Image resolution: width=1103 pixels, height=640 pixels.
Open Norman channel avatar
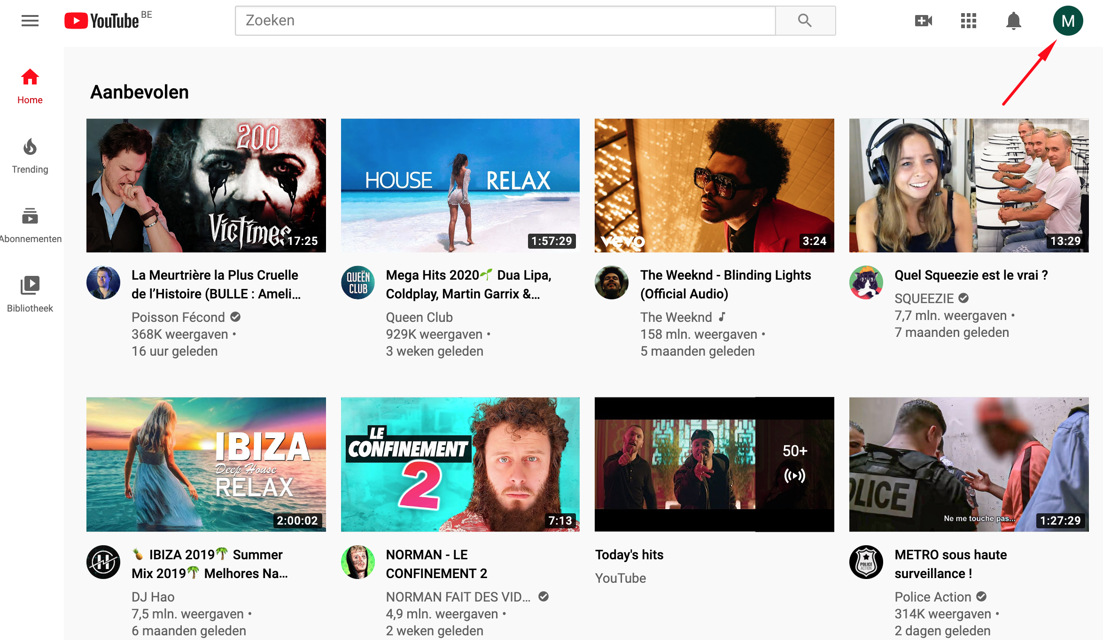[358, 562]
